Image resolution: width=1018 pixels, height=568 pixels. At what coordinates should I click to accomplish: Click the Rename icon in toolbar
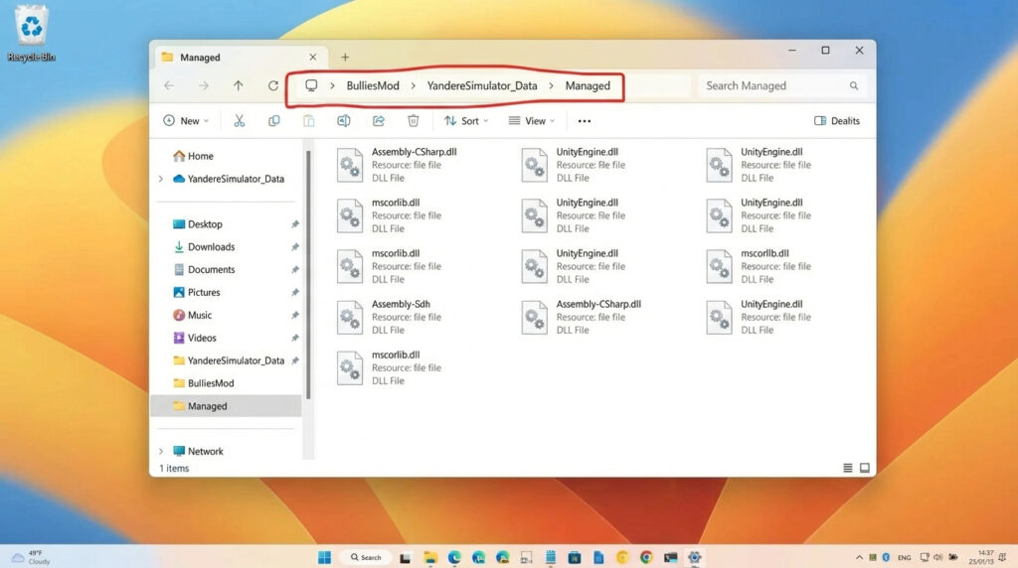click(x=344, y=121)
